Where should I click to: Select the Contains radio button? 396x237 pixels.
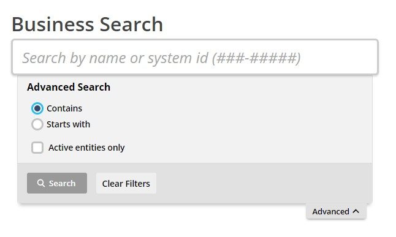tap(37, 108)
